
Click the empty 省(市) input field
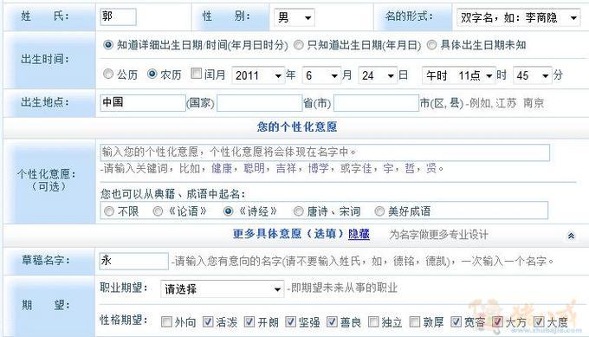tap(260, 103)
